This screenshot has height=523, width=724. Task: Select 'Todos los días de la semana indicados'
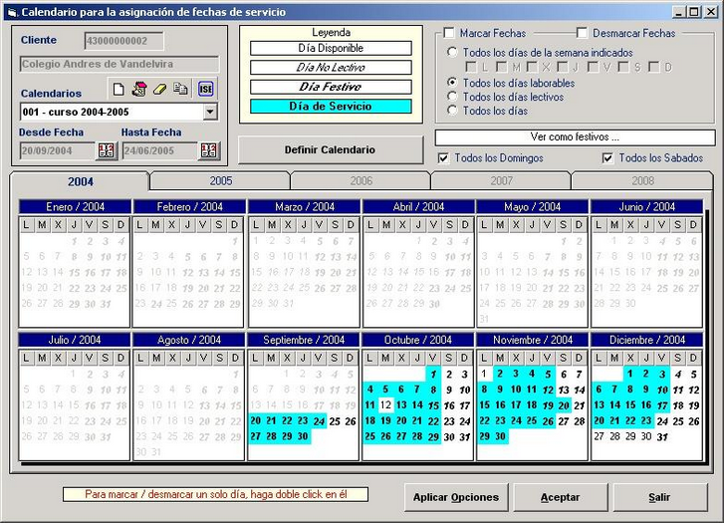click(x=452, y=52)
